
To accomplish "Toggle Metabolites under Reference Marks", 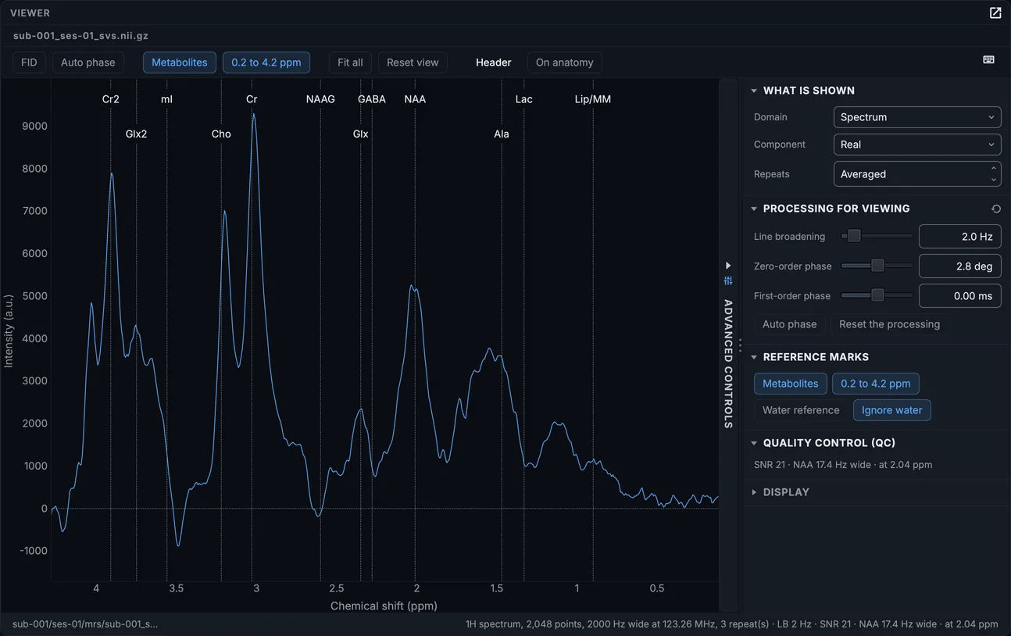I will 791,384.
